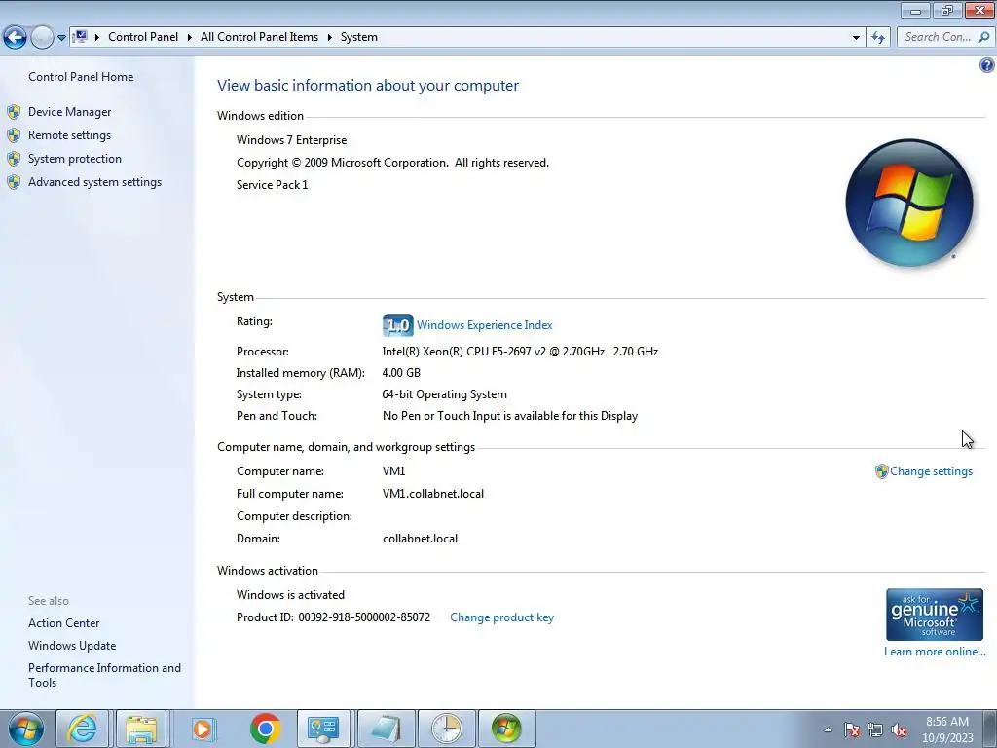Screen dimensions: 997x748
Task: Click the Windows is activated text
Action: click(x=290, y=595)
